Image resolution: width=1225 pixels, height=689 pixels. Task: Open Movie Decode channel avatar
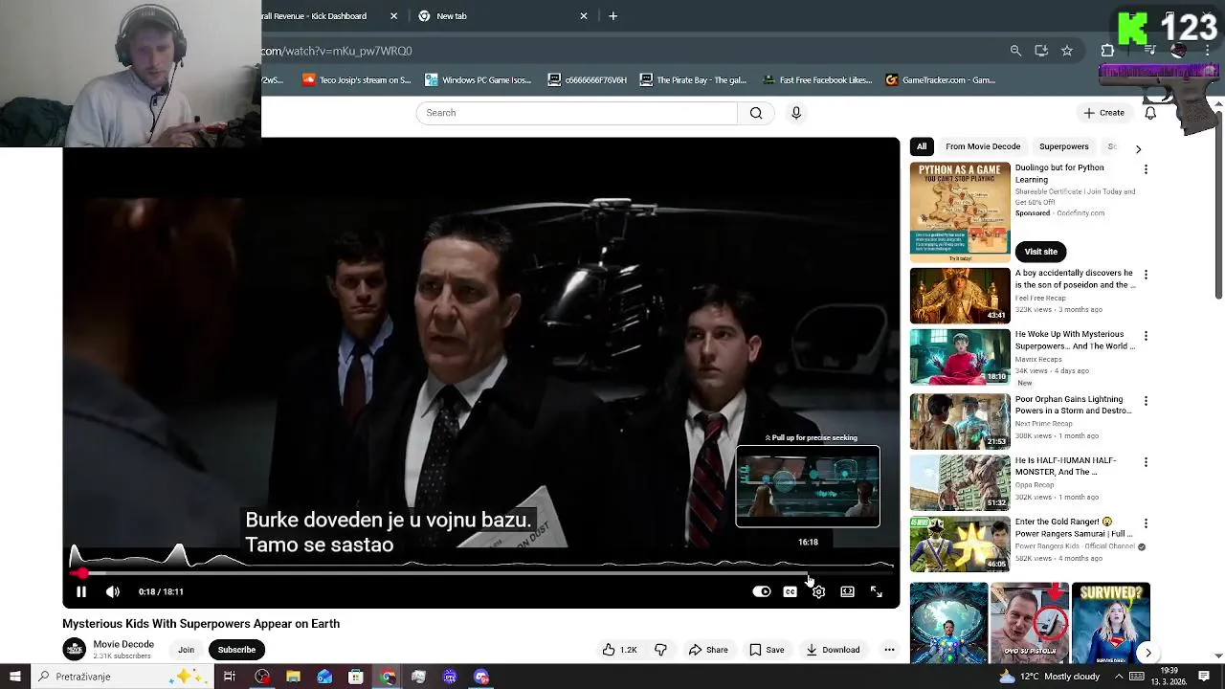pos(74,649)
